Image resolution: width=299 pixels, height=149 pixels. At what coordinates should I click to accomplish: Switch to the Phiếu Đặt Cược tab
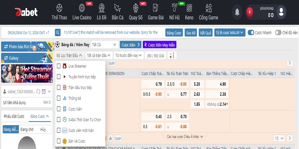point(14,116)
